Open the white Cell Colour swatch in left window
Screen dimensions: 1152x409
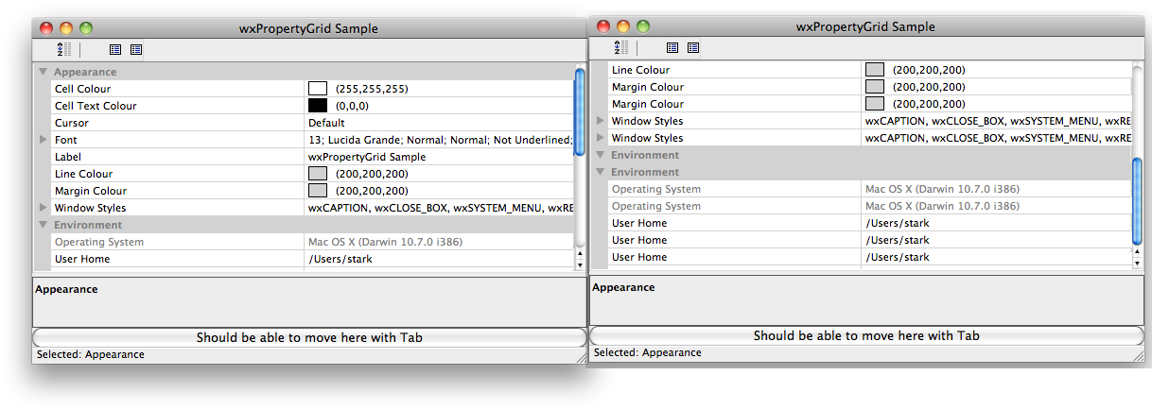point(318,89)
